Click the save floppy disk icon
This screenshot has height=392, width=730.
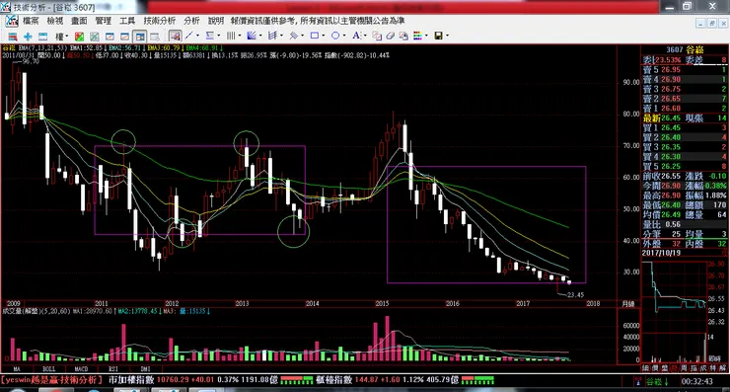pos(438,36)
